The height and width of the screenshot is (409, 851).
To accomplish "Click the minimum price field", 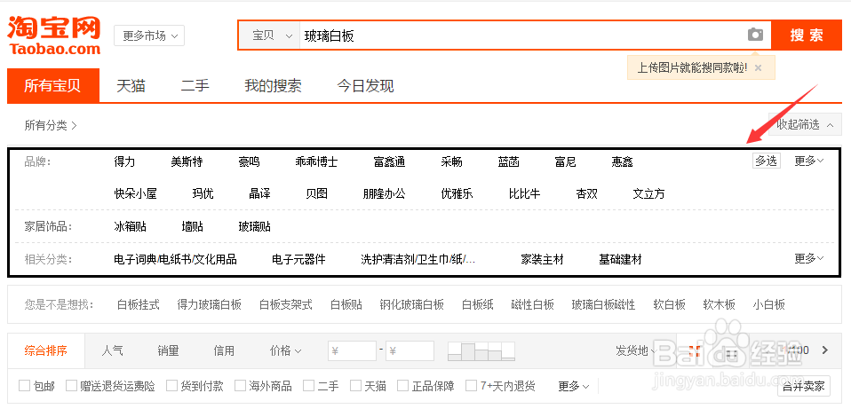I will [353, 350].
